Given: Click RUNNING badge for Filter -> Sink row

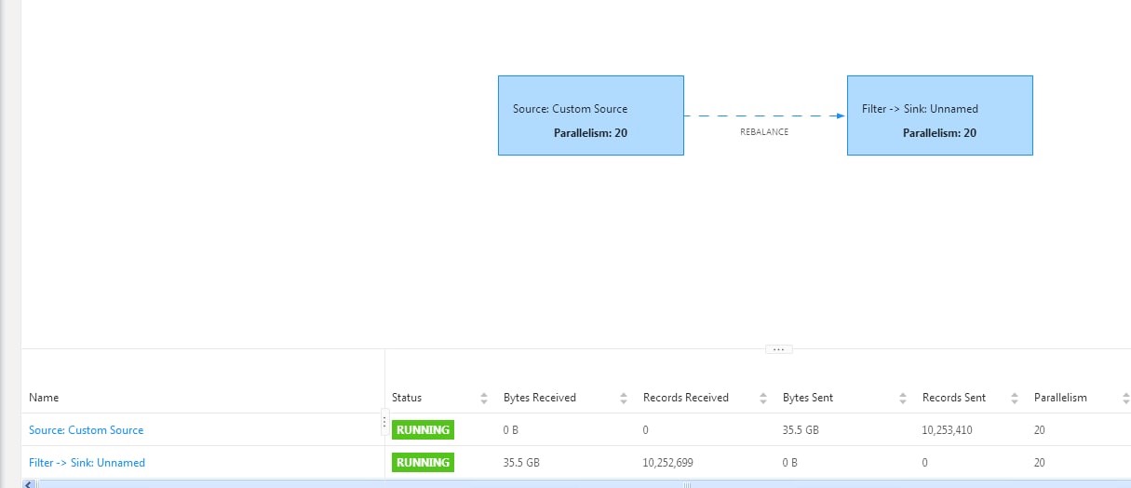Looking at the screenshot, I should 423,463.
